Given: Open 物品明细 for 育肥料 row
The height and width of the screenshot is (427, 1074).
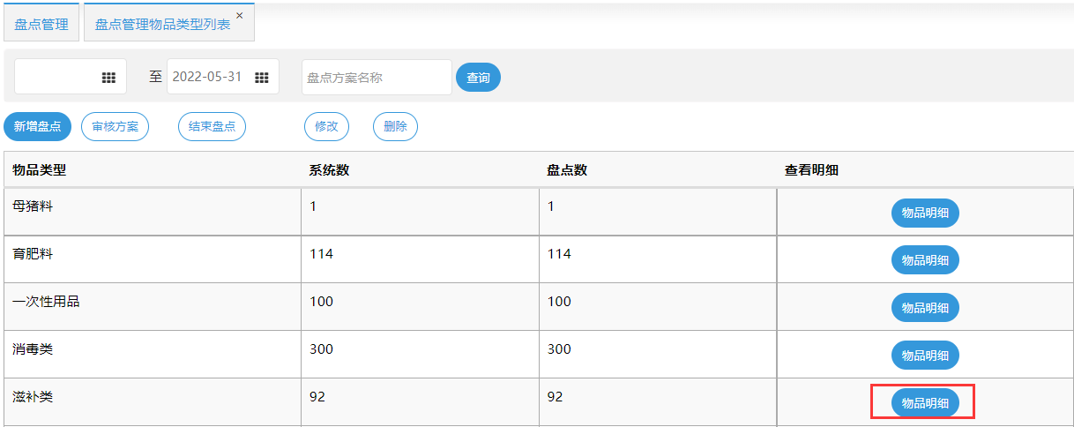Looking at the screenshot, I should click(x=925, y=260).
